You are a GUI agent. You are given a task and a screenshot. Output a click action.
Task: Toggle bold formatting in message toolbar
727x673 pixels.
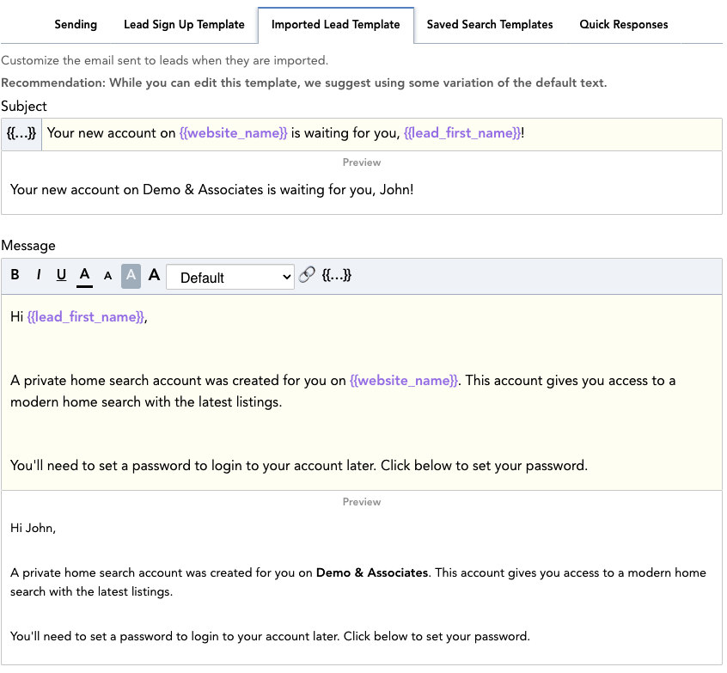point(15,276)
